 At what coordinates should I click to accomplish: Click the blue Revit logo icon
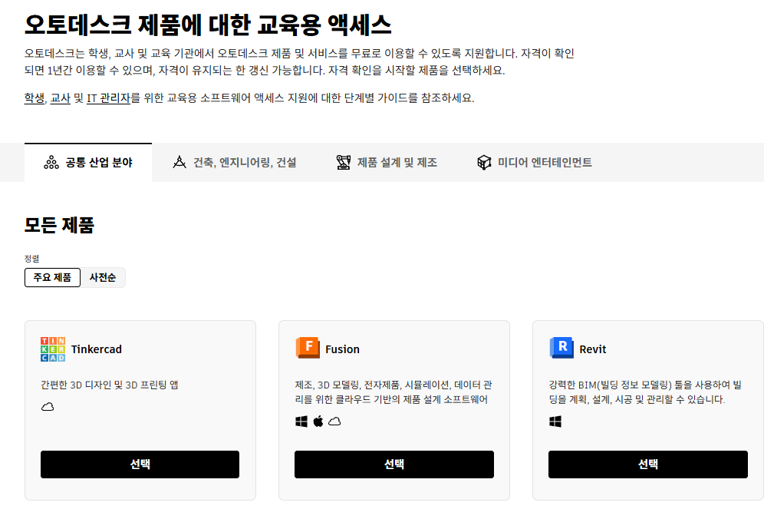(561, 348)
